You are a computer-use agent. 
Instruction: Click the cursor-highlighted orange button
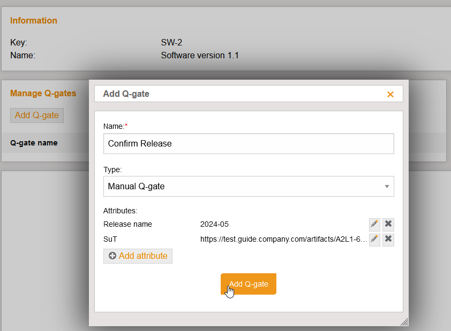pos(248,284)
